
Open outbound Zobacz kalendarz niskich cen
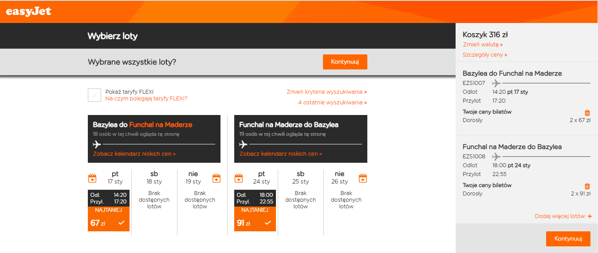click(134, 154)
